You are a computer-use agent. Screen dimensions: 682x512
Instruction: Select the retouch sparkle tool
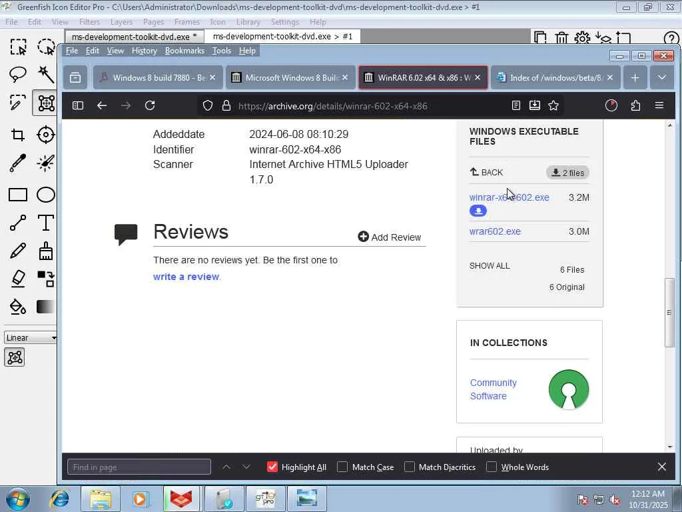tap(46, 163)
